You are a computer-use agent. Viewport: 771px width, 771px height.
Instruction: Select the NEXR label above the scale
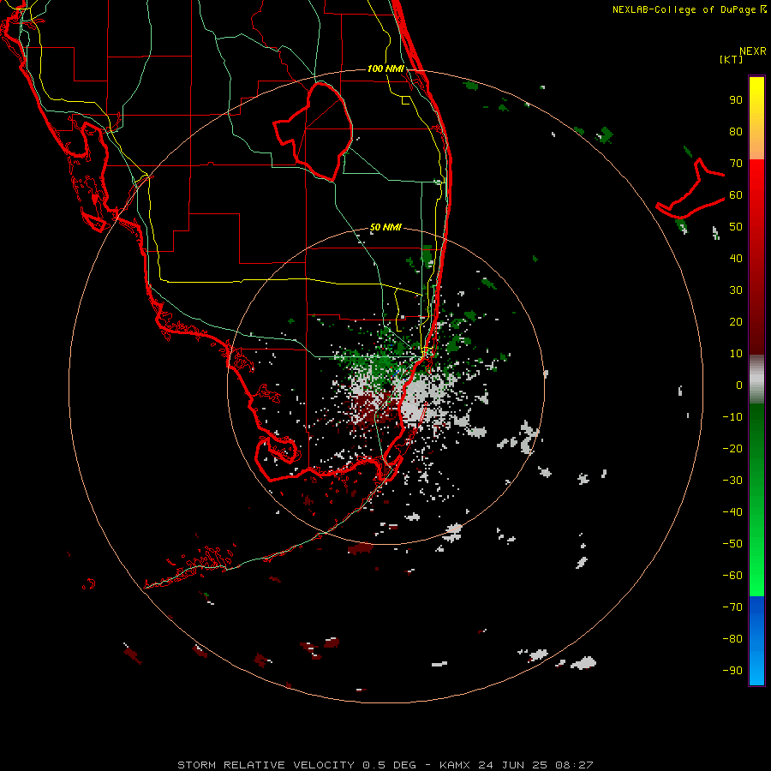tap(753, 51)
